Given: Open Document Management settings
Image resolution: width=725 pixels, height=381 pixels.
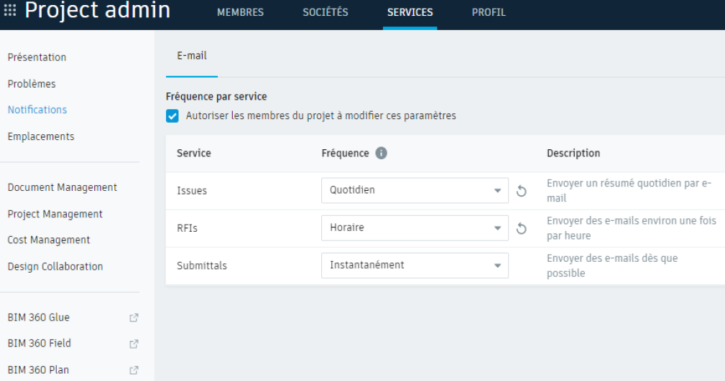Looking at the screenshot, I should 62,187.
